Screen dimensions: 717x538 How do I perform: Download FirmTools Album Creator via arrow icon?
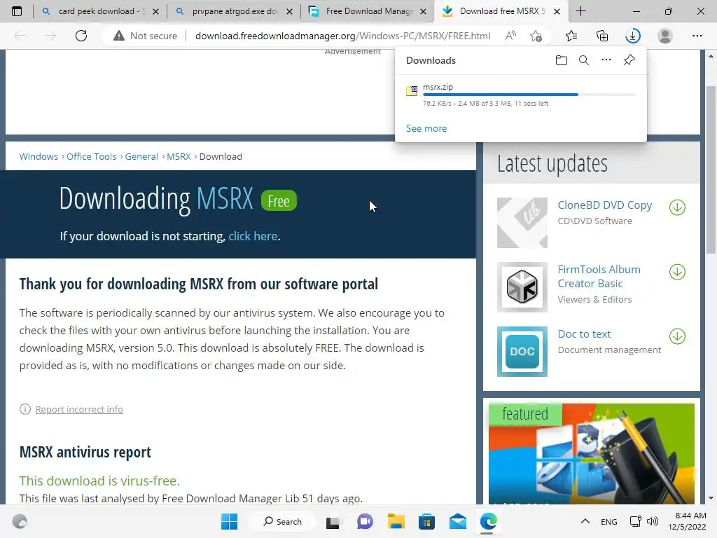coord(677,272)
